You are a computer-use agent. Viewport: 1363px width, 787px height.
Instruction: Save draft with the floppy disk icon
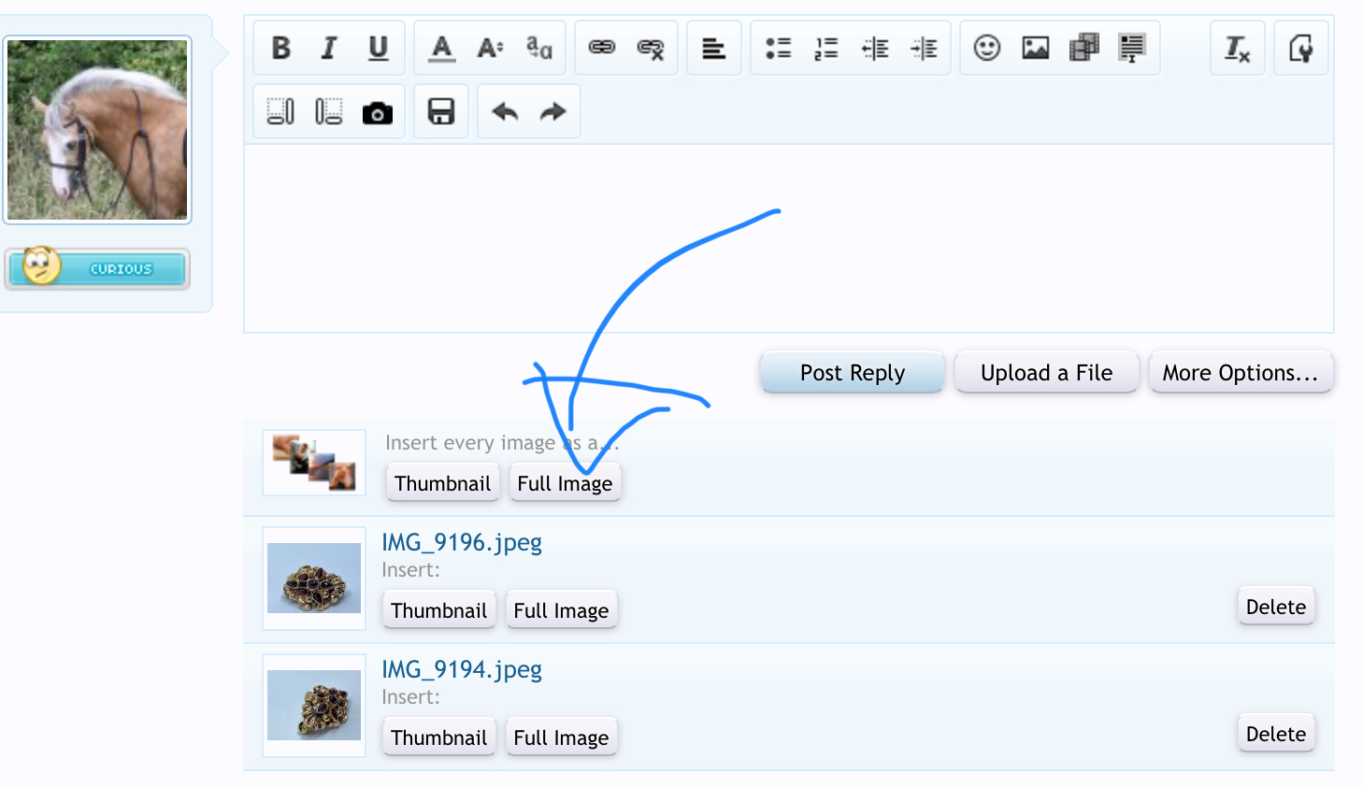440,112
